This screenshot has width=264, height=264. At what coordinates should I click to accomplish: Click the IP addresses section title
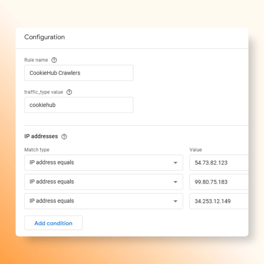(41, 136)
